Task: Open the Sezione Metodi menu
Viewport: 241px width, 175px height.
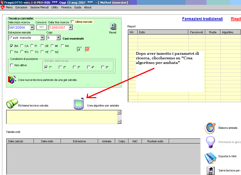Action: [x=39, y=7]
